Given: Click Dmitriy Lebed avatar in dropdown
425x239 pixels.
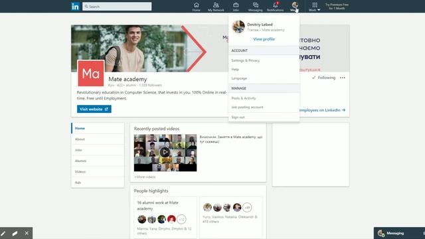Looking at the screenshot, I should click(238, 27).
